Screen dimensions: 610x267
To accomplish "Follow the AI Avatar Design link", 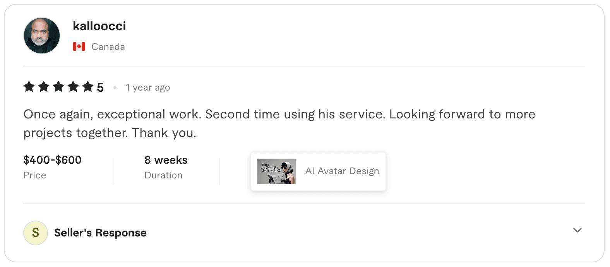I will coord(342,171).
